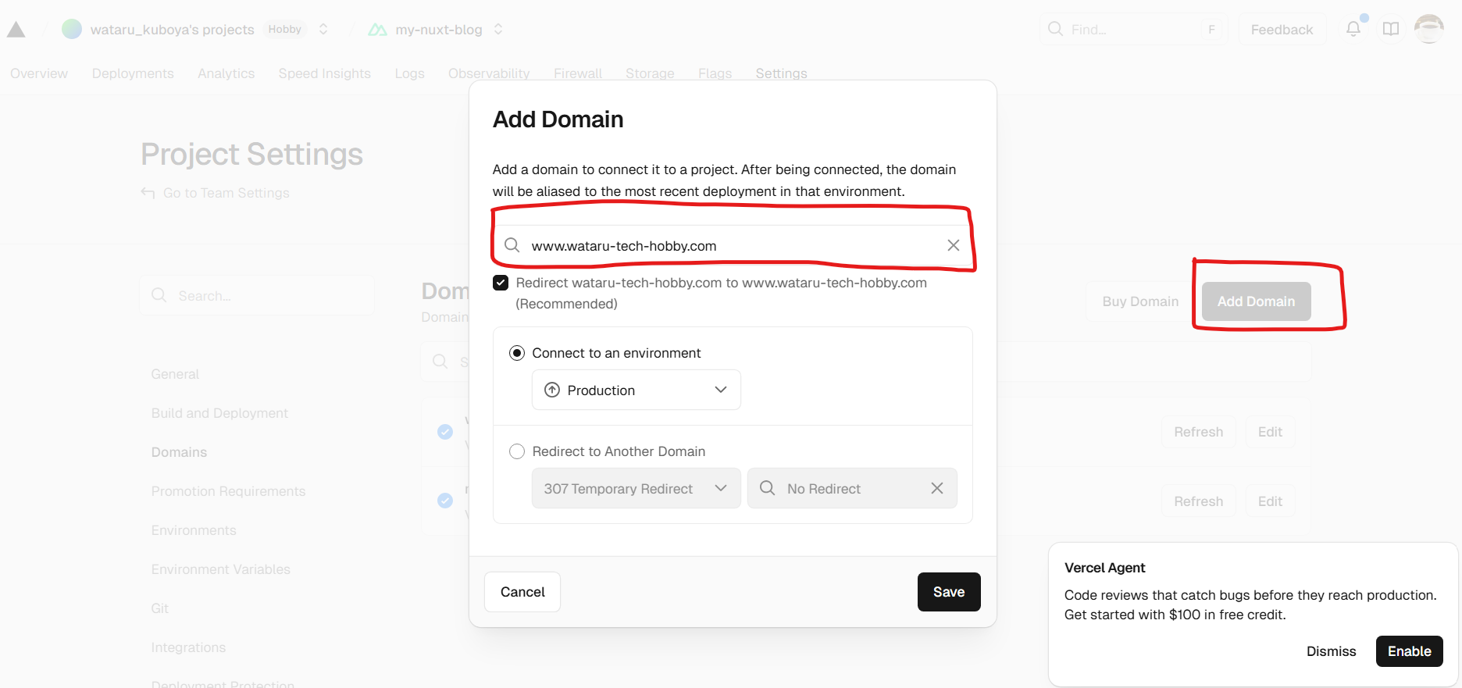Image resolution: width=1462 pixels, height=688 pixels.
Task: Expand the 307 Temporary Redirect dropdown
Action: click(636, 488)
